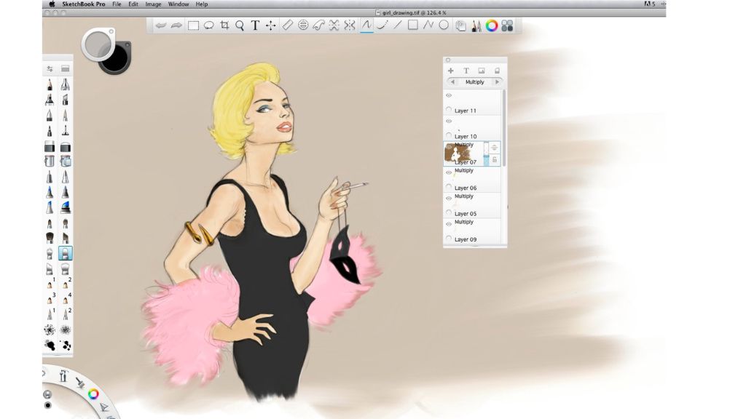Screen dimensions: 746x419
Task: Open the Window menu
Action: coord(178,4)
